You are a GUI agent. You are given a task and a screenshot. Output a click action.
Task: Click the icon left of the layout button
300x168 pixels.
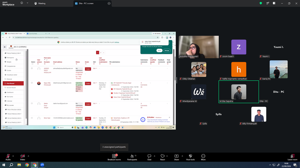click(x=268, y=3)
